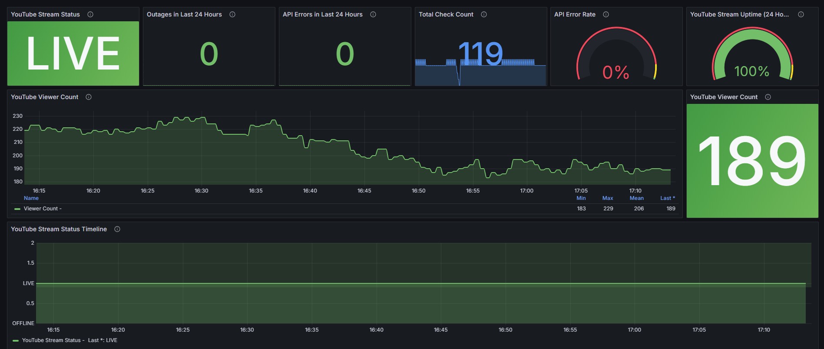Click info icon next to Outages in Last 24 Hours
The image size is (824, 349).
(x=232, y=14)
